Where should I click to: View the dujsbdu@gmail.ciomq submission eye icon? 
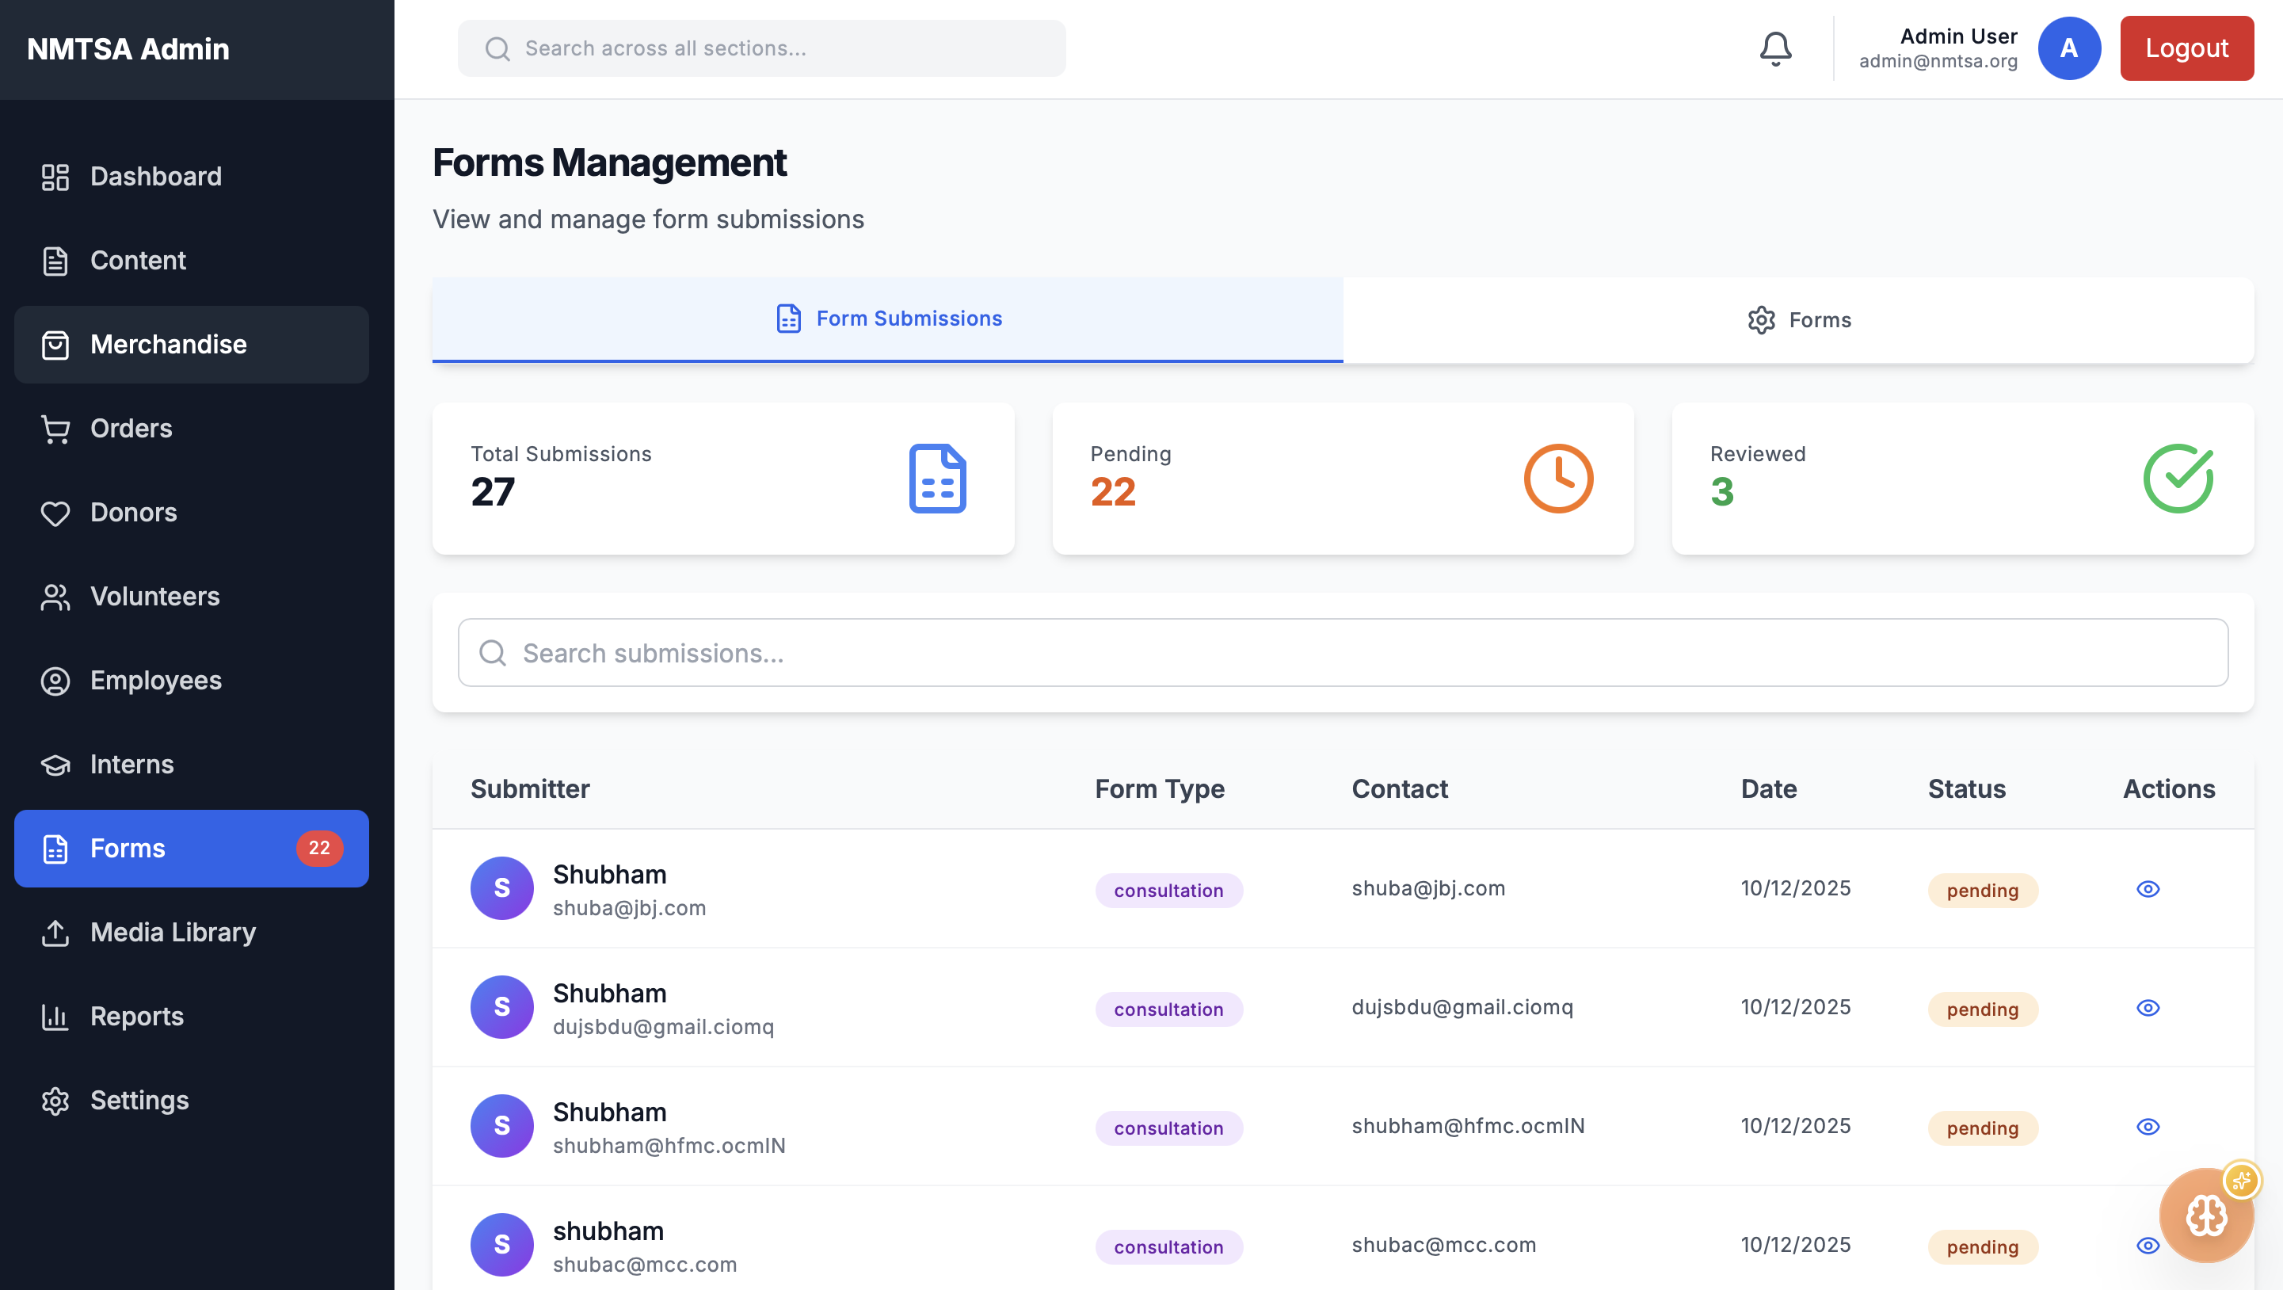click(2148, 1008)
